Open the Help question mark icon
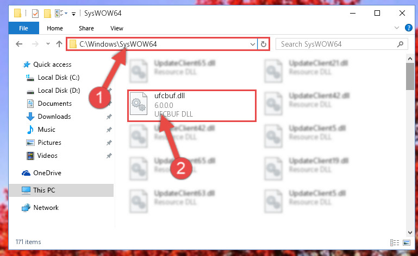This screenshot has height=256, width=418. click(x=408, y=28)
